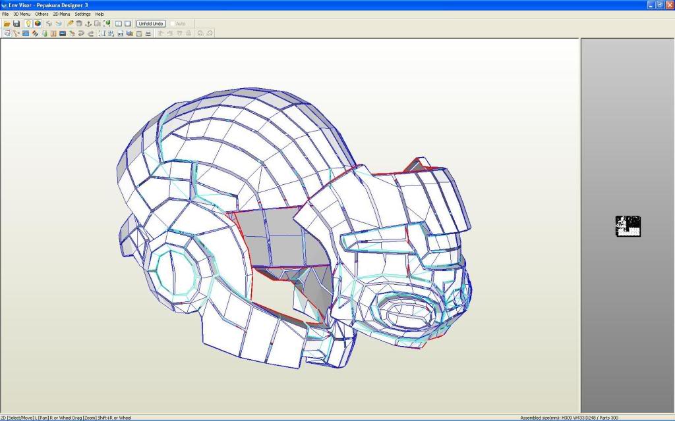Click the orange panel tool icon
This screenshot has height=421, width=675.
(x=53, y=33)
